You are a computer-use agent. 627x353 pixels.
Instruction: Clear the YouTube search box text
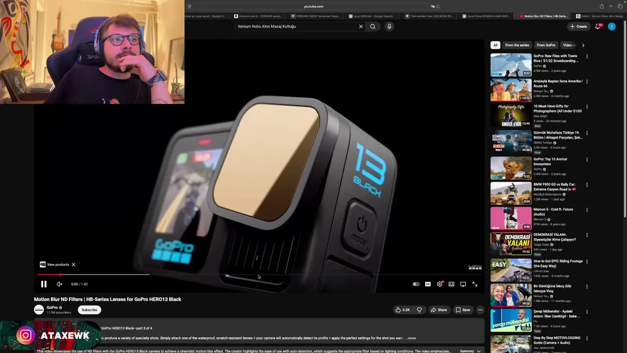361,26
